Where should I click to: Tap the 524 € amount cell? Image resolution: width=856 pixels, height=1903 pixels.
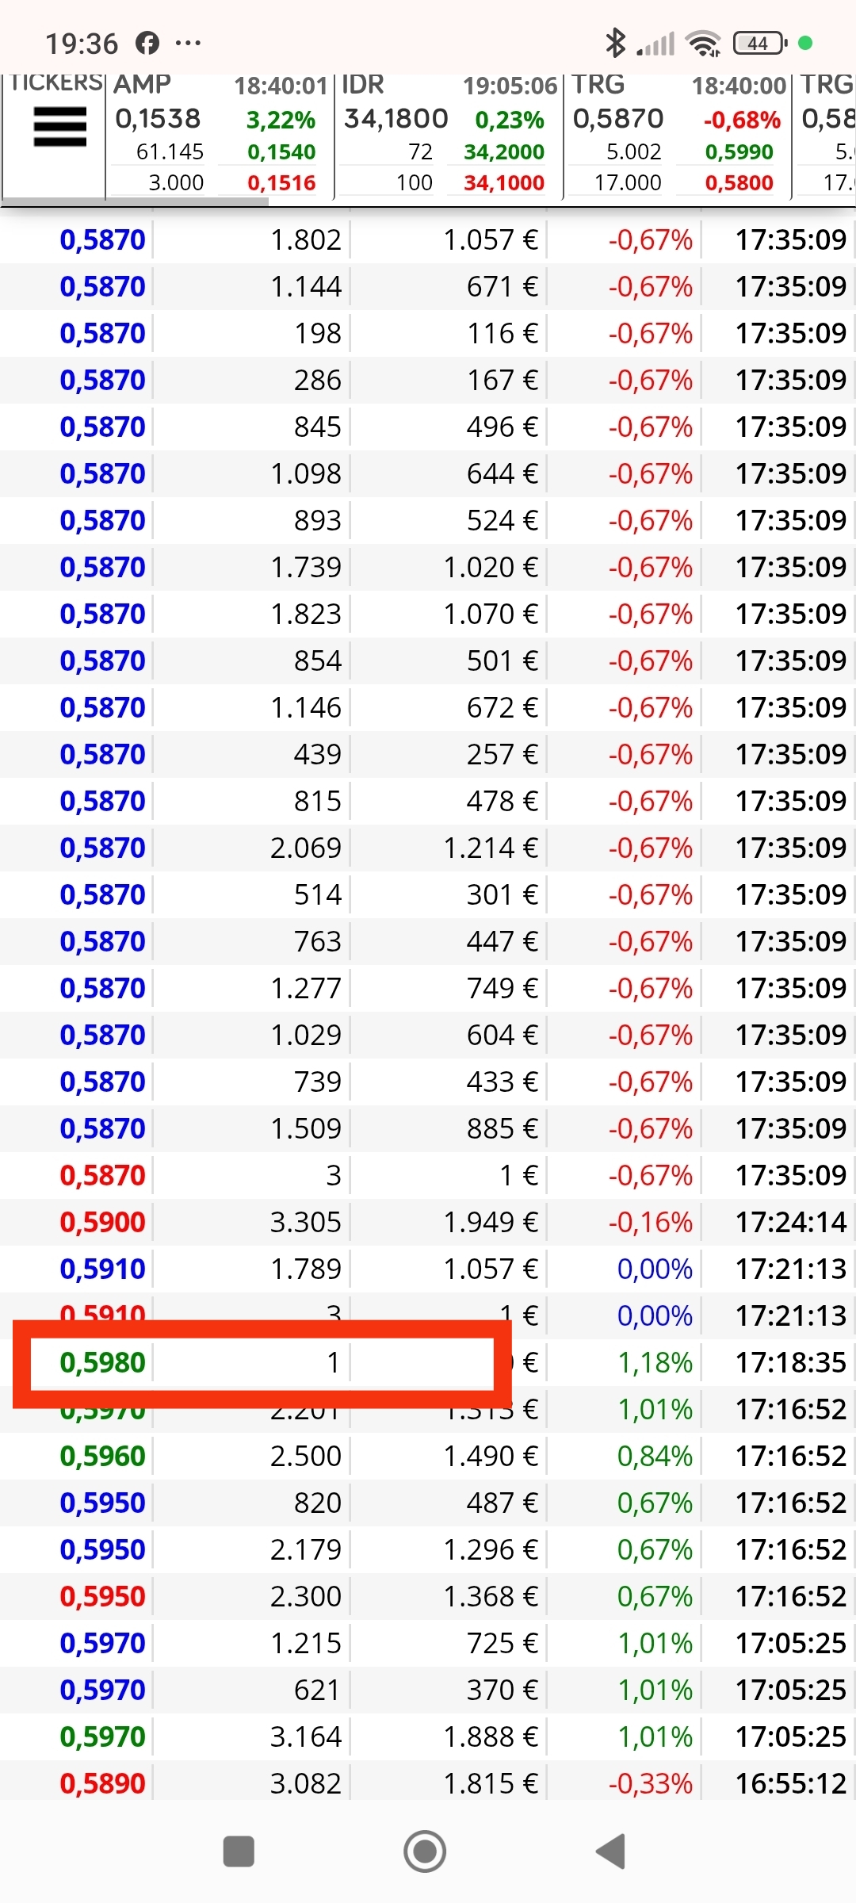[x=502, y=520]
